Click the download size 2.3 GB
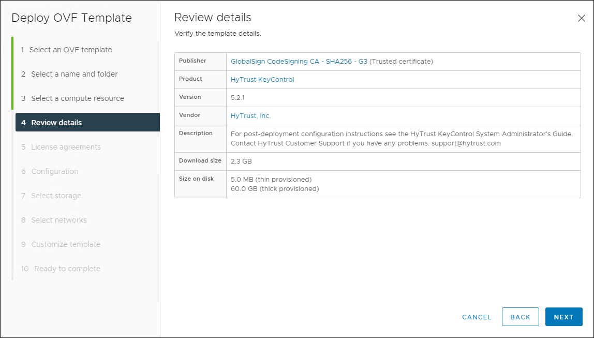The width and height of the screenshot is (594, 338). pyautogui.click(x=241, y=161)
